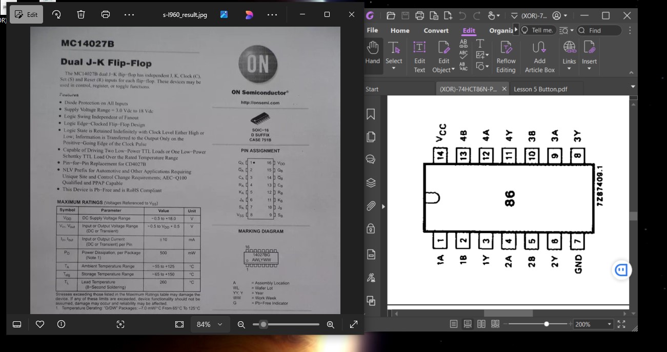This screenshot has width=667, height=352.
Task: Add the photo to favorites with the heart
Action: (40, 324)
